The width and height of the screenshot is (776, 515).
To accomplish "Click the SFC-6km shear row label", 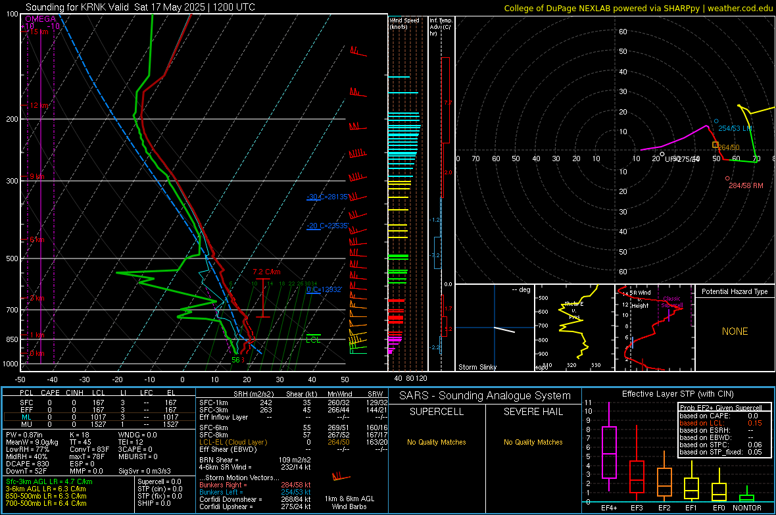I will coord(214,428).
